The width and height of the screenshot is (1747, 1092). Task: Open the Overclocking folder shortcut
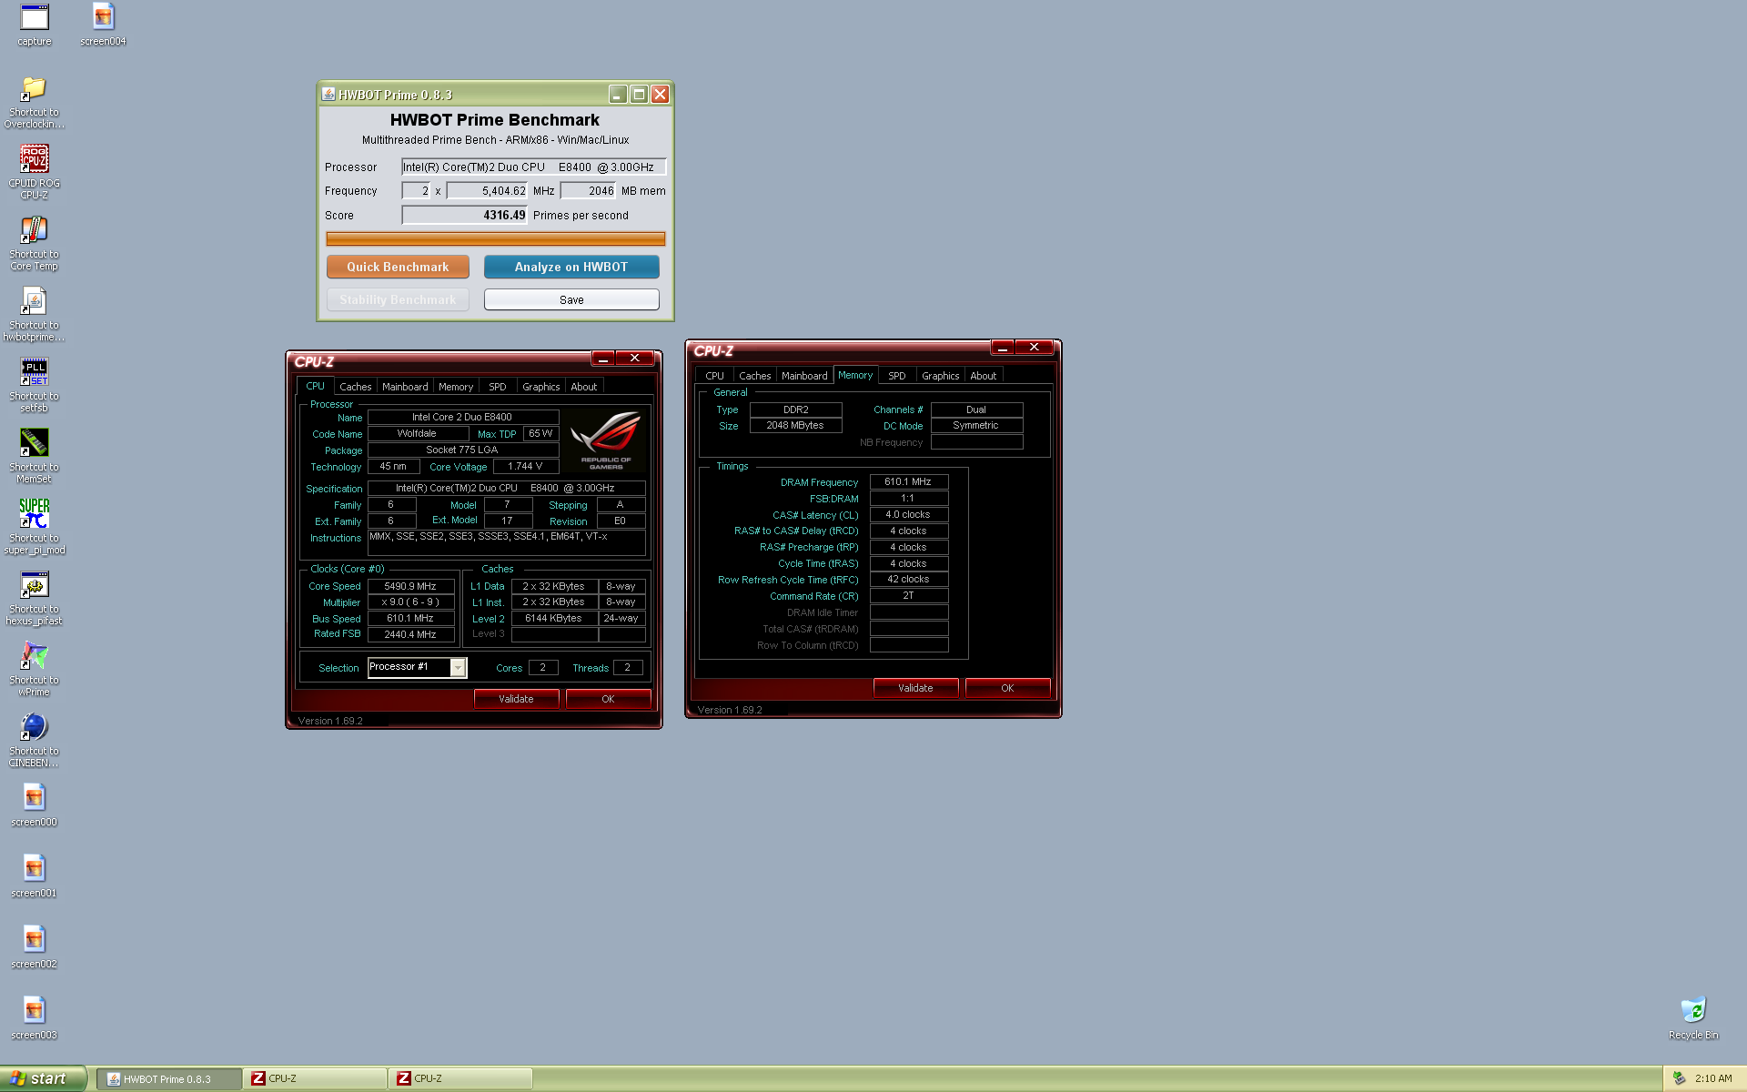[35, 102]
